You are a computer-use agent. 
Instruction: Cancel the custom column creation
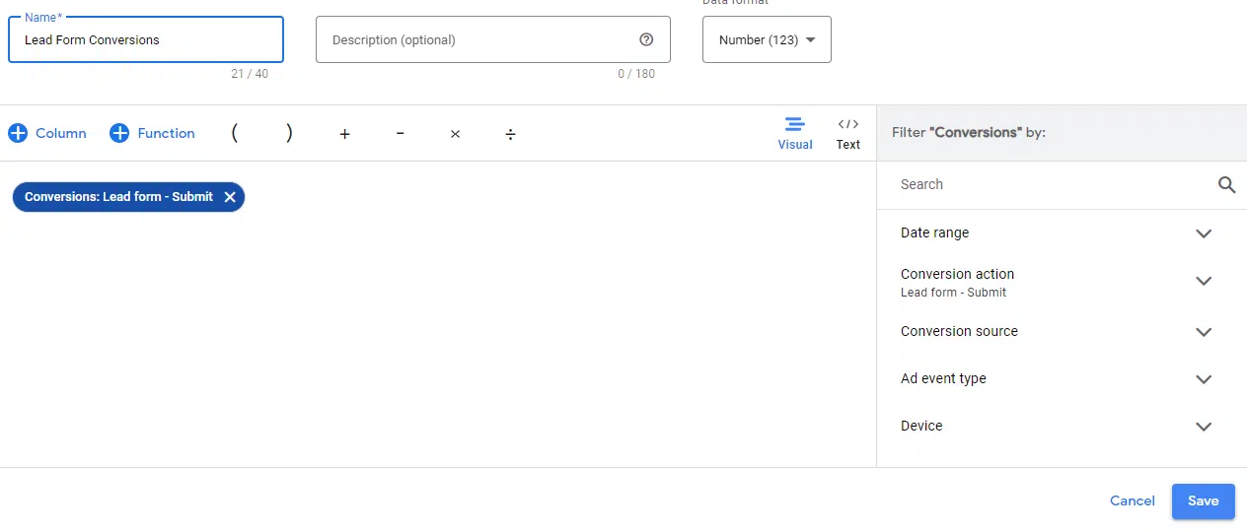[x=1133, y=500]
